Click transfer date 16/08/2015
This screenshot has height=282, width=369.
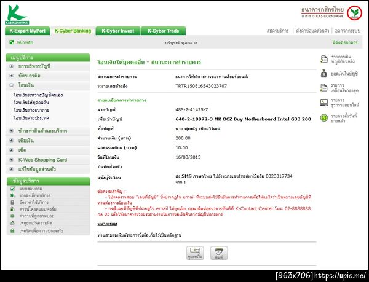pyautogui.click(x=188, y=157)
